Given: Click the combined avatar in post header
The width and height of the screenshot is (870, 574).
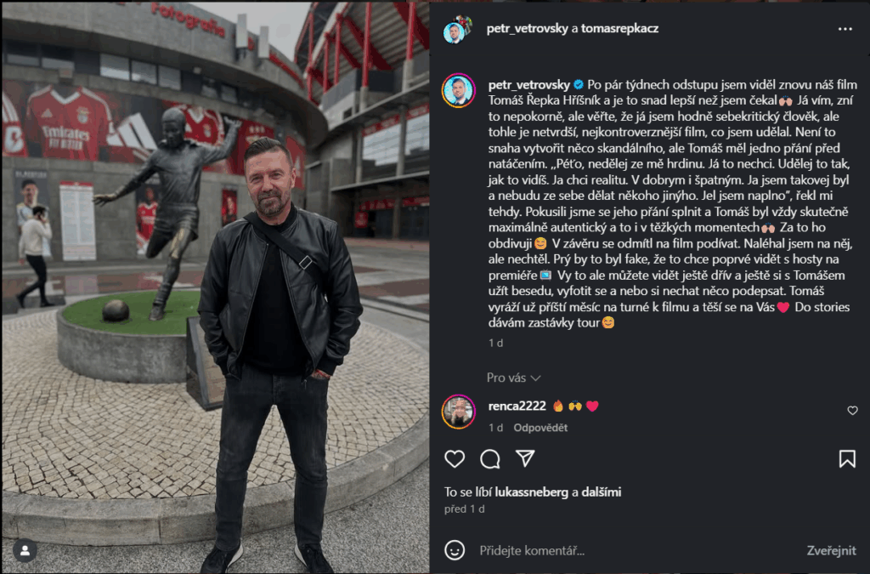Looking at the screenshot, I should (x=457, y=30).
